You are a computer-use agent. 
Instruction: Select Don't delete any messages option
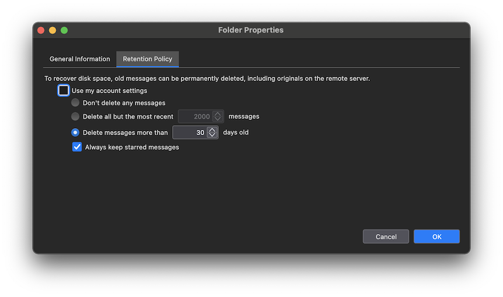point(75,103)
